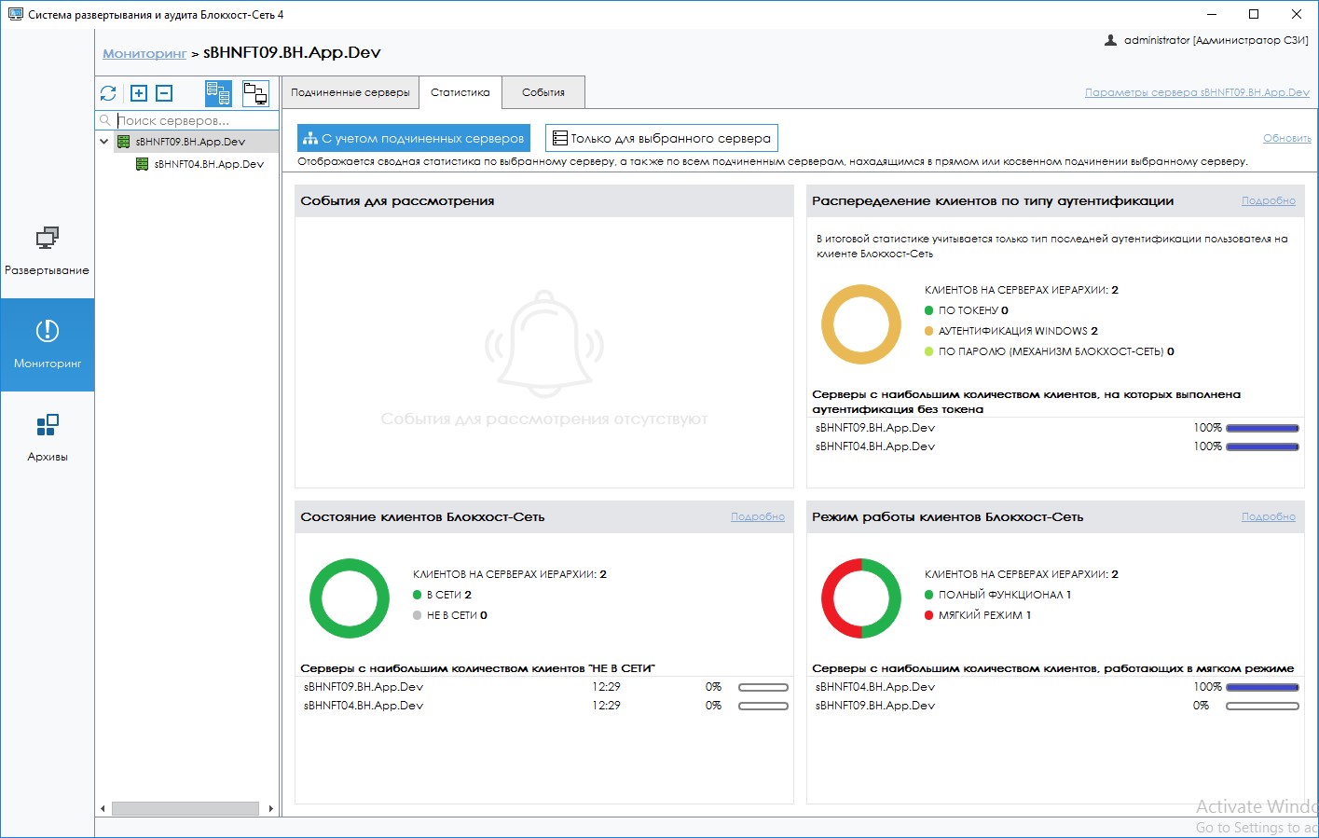Click the collapse all (minus) icon
Screen dimensions: 1319x838
tap(164, 93)
